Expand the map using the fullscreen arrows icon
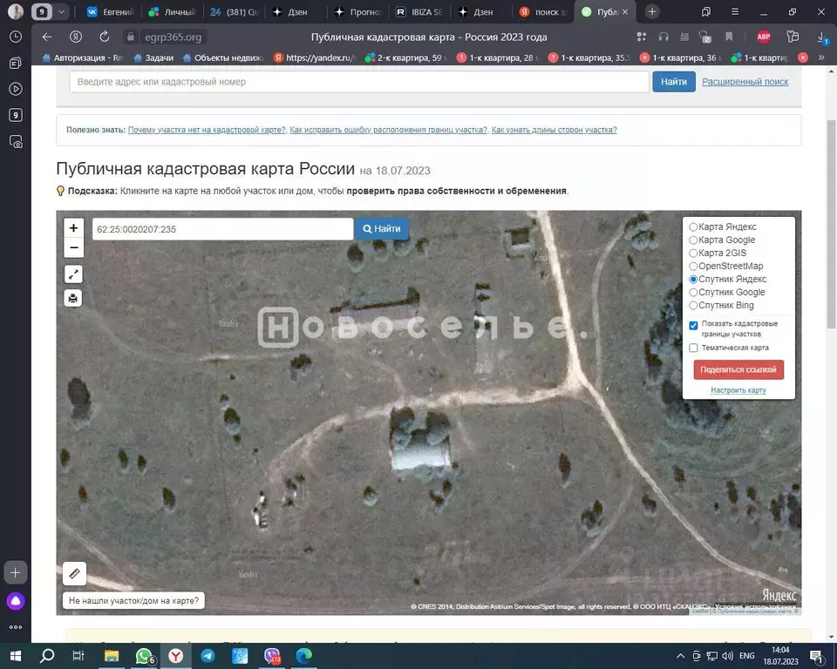The image size is (837, 669). coord(73,274)
